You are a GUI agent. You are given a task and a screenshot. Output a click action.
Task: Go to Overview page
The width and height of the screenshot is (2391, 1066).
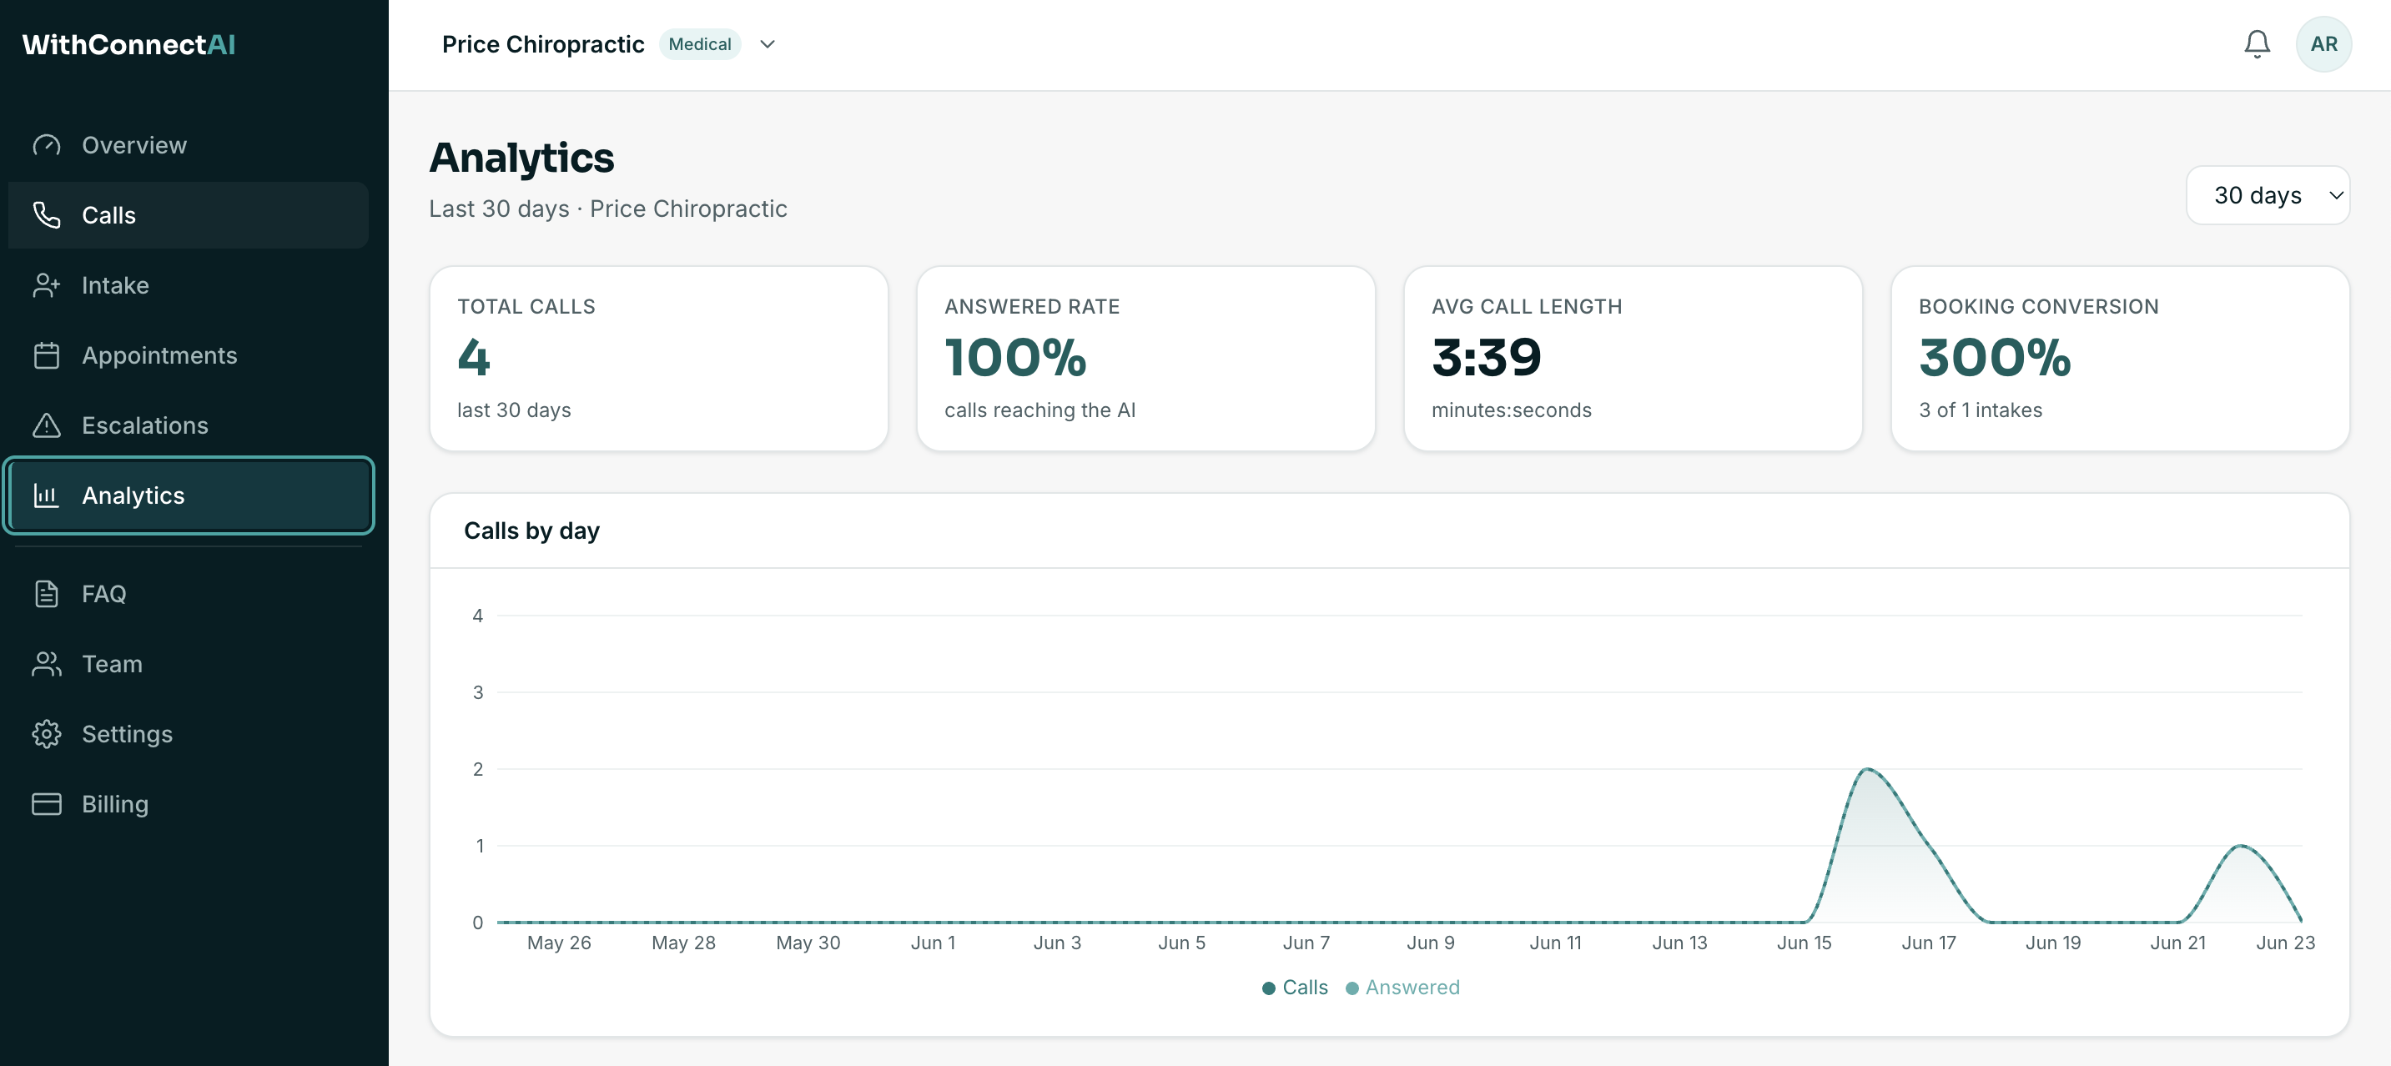(189, 146)
